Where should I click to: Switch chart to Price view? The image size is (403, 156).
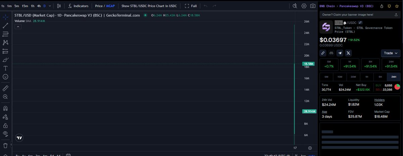point(99,6)
